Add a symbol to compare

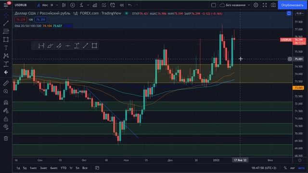pos(73,5)
